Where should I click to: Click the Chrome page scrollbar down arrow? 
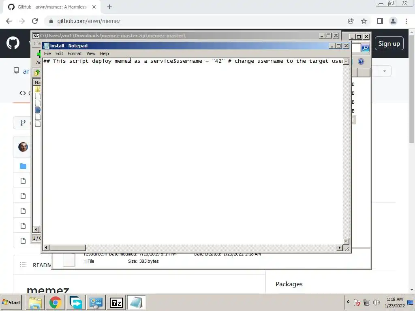[x=412, y=290]
